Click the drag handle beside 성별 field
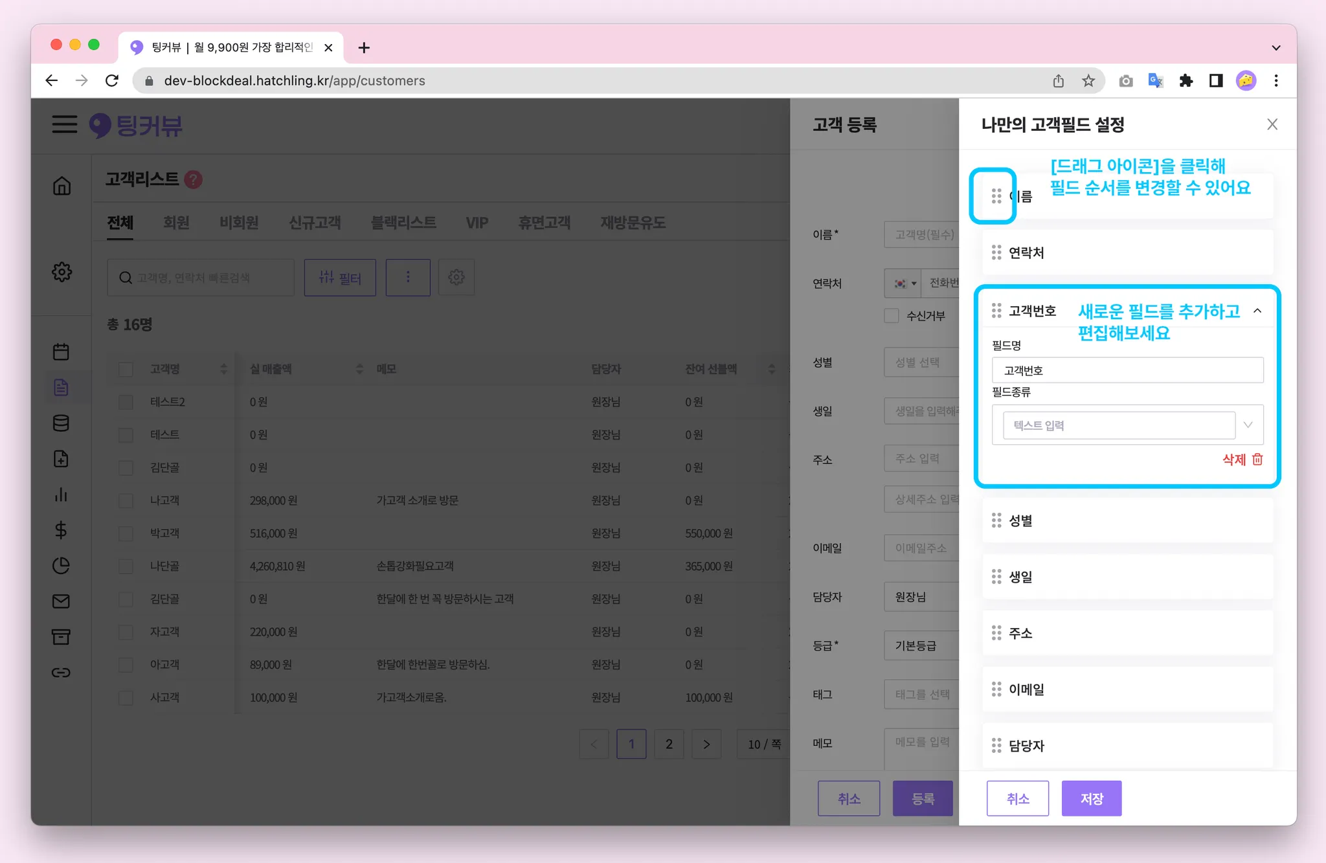Screen dimensions: 1326x863 pos(996,521)
